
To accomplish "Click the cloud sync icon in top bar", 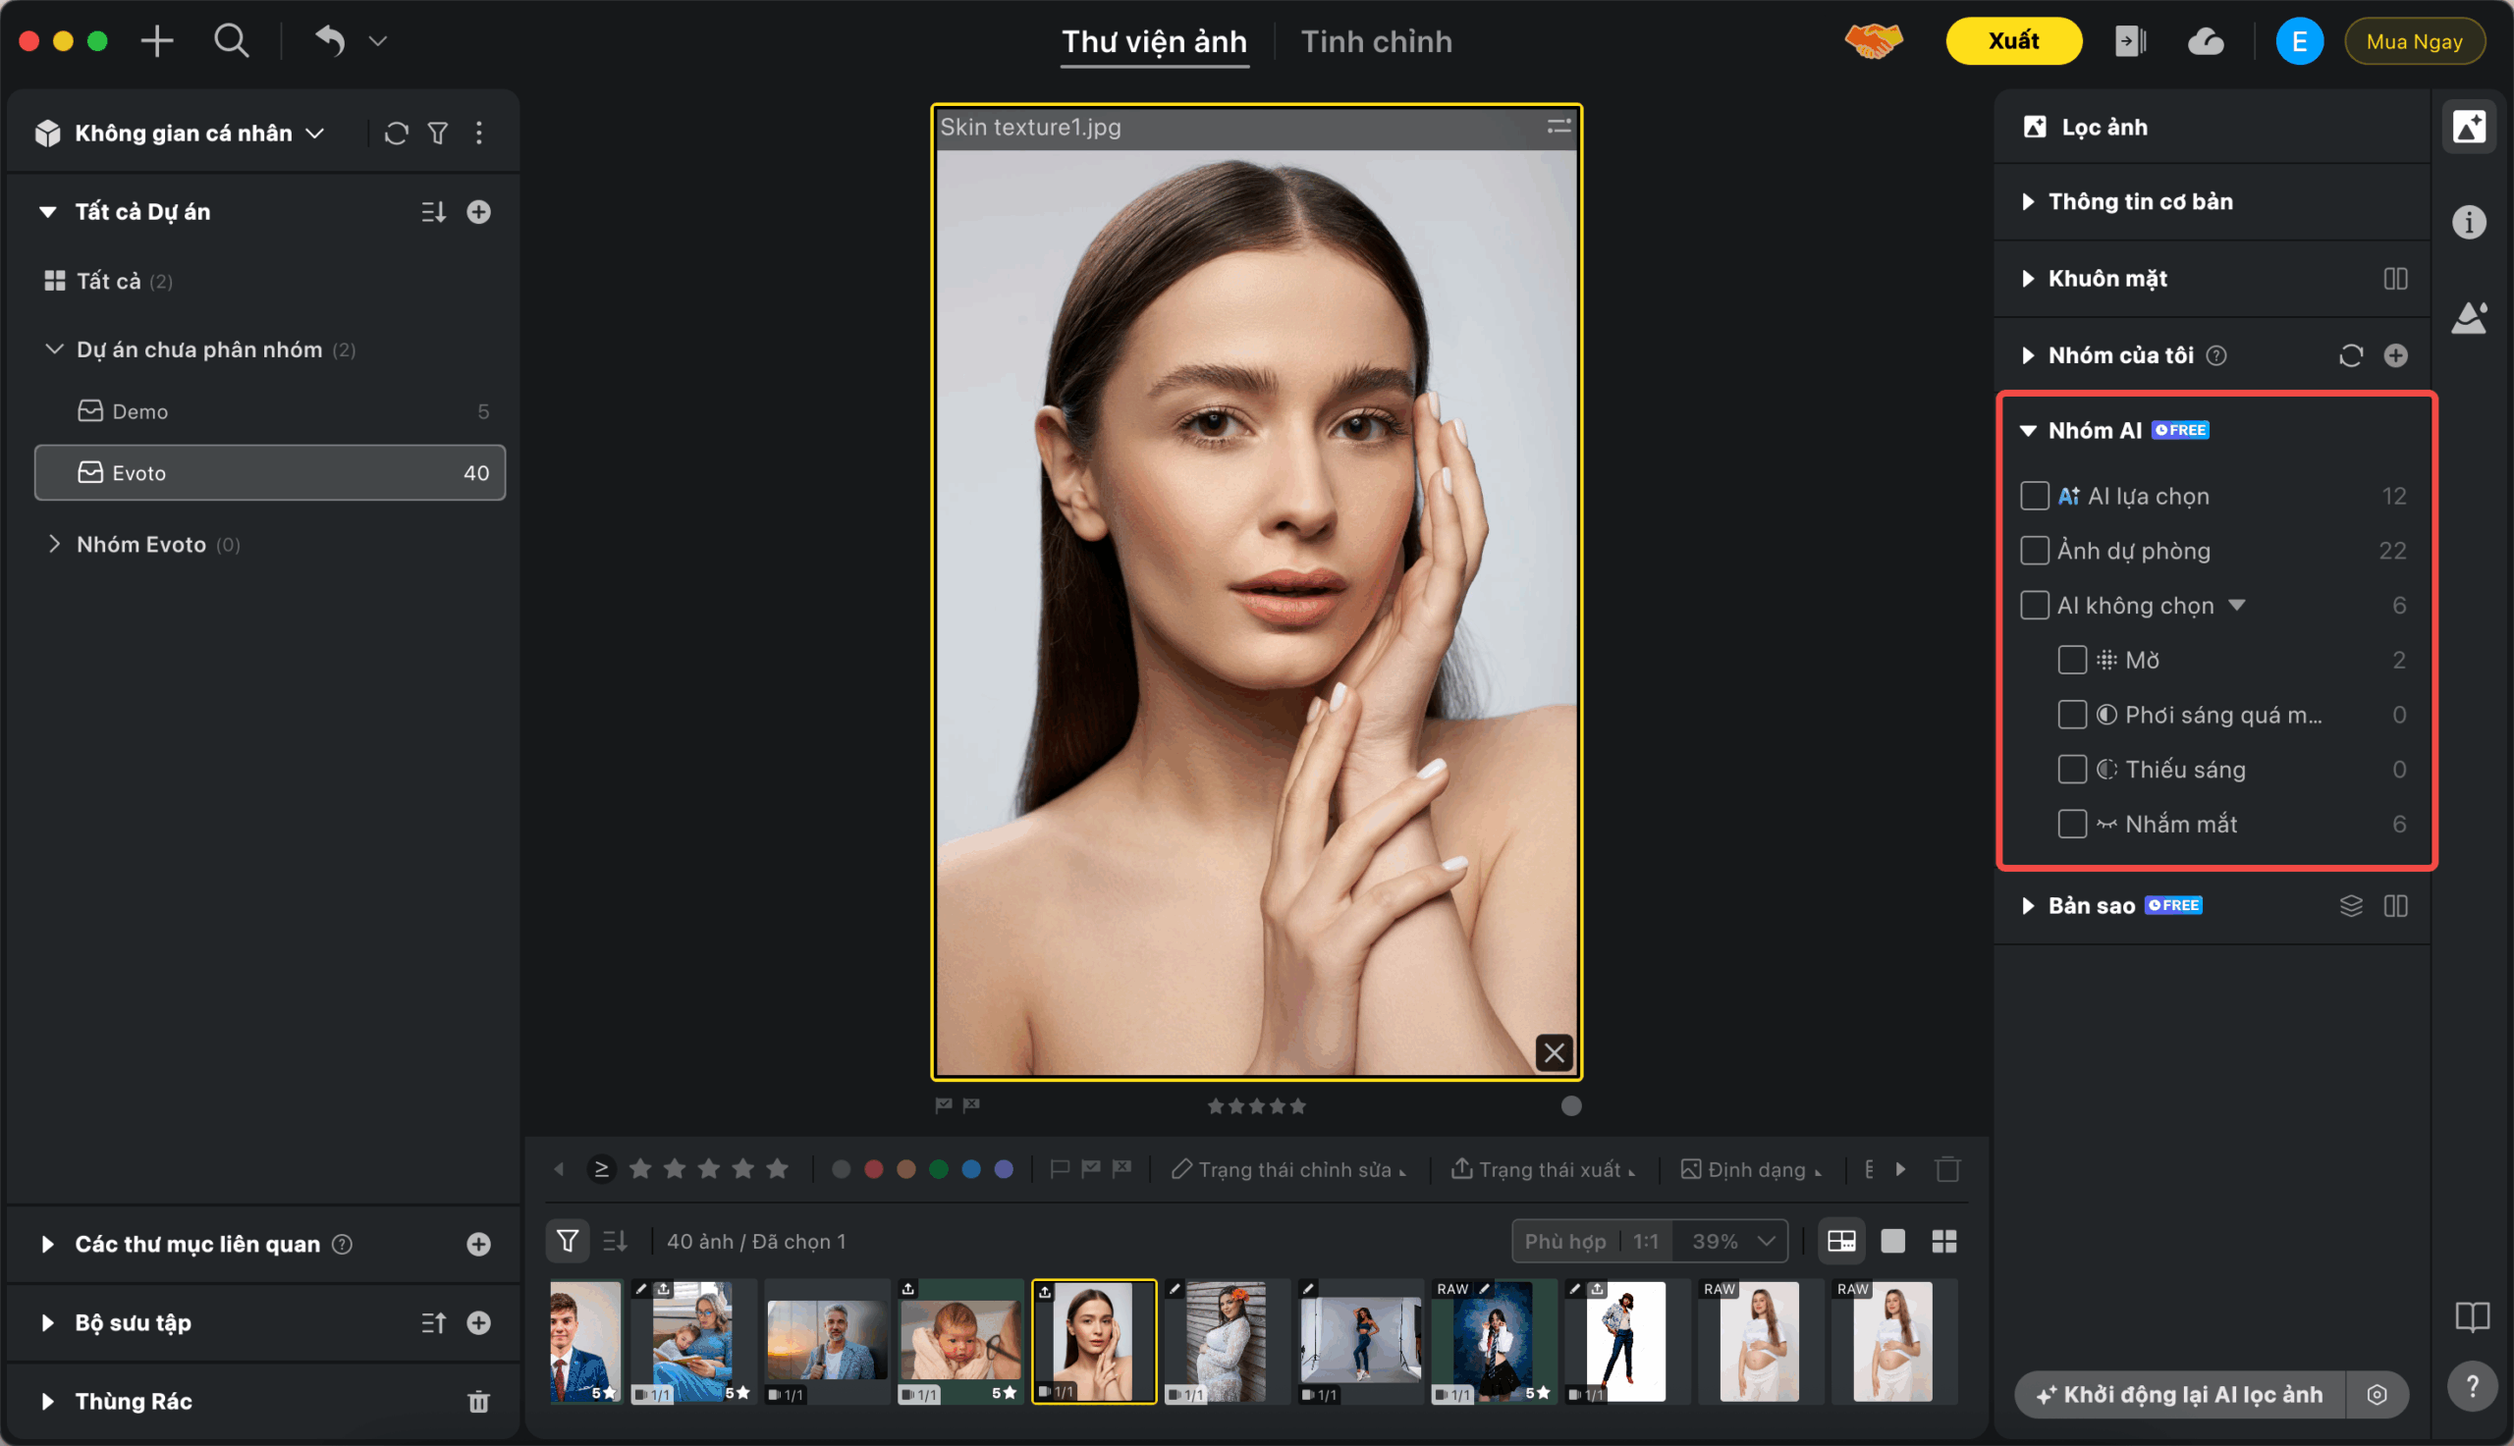I will coord(2205,41).
